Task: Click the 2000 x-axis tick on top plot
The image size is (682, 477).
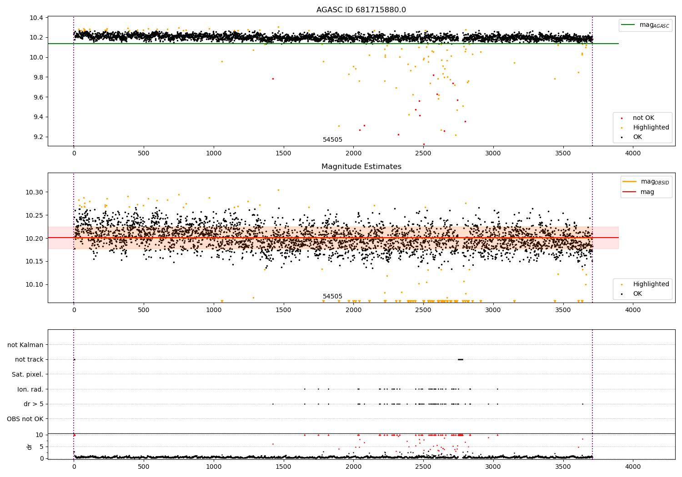Action: click(353, 154)
